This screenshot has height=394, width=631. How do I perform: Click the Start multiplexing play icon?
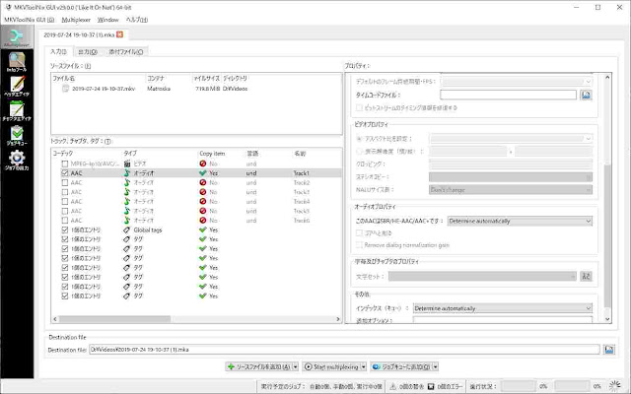[309, 366]
